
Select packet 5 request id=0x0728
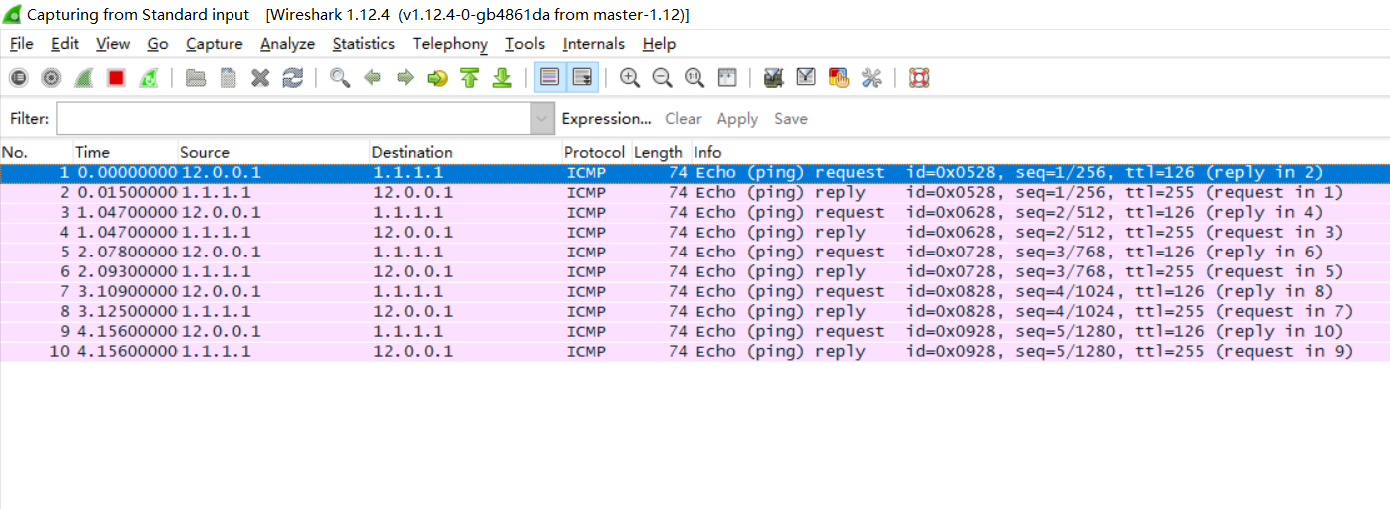click(x=695, y=252)
